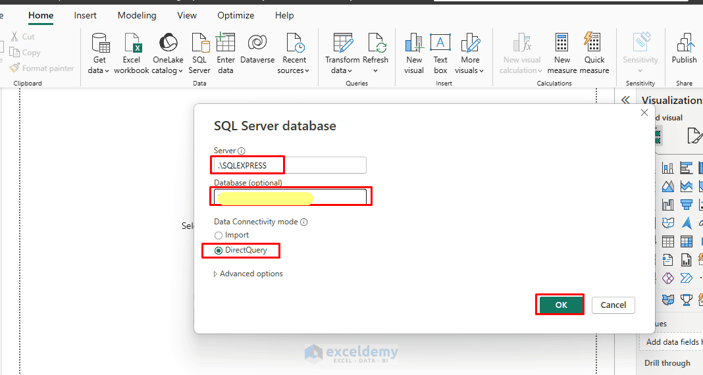This screenshot has height=375, width=703.
Task: Open the Refresh dropdown arrow
Action: [375, 71]
